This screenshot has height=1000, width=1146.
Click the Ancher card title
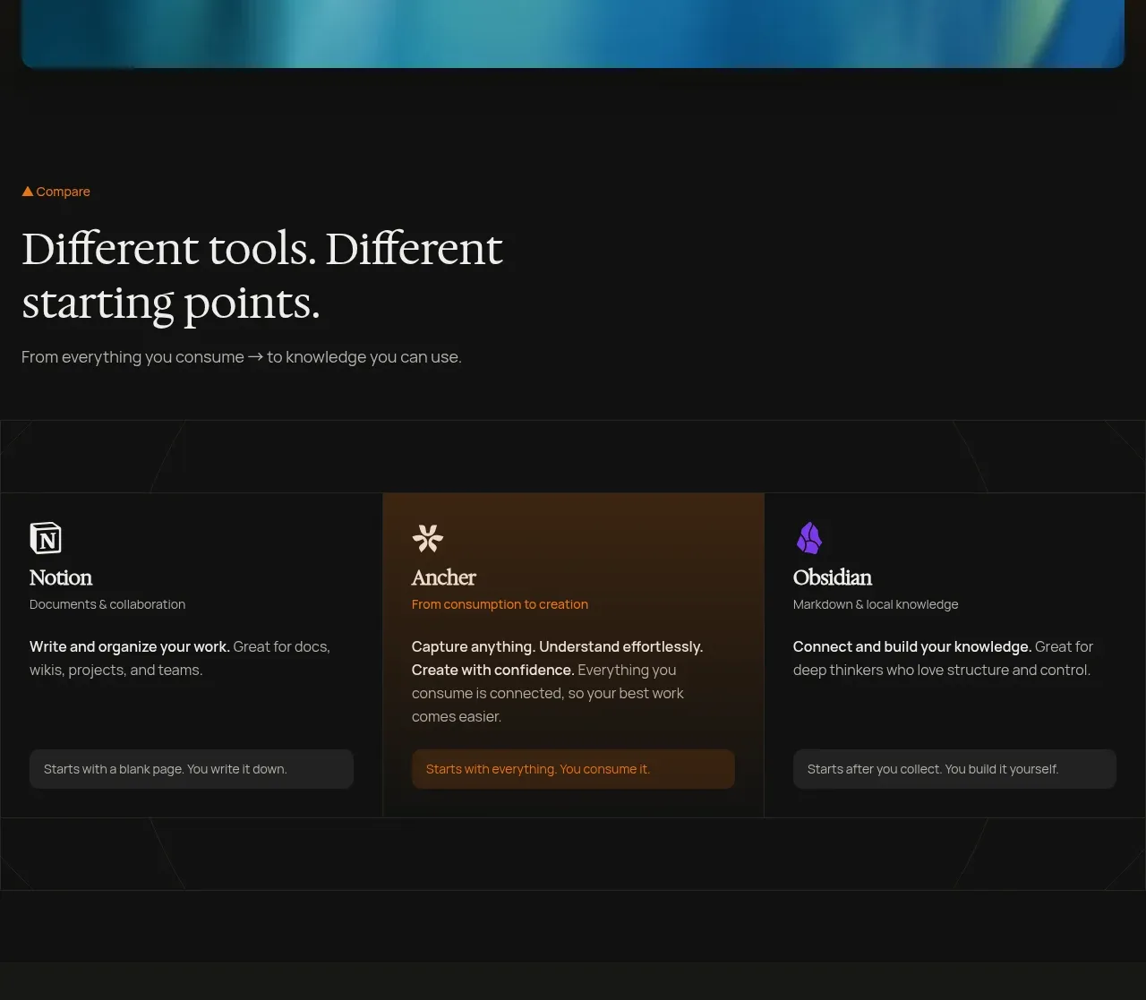pyautogui.click(x=444, y=577)
